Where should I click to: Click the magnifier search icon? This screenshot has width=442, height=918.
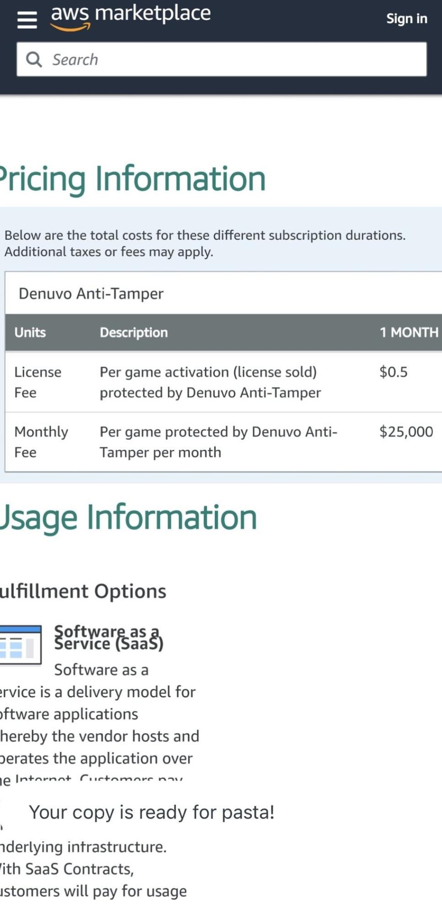click(x=34, y=59)
